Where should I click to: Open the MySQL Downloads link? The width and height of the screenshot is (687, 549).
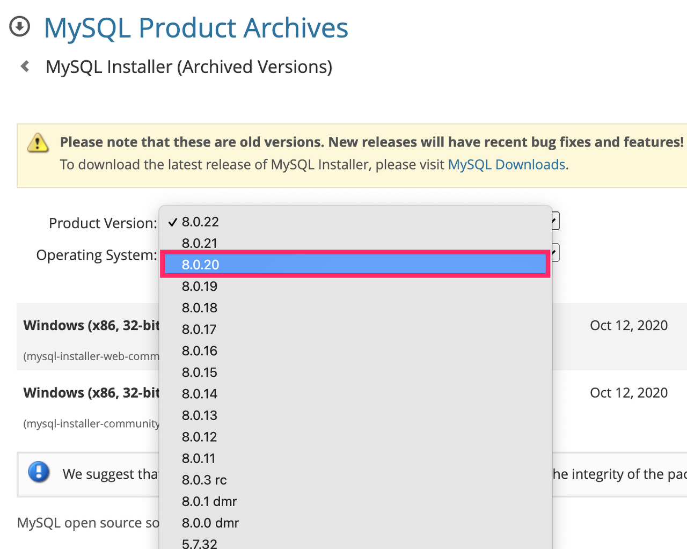pyautogui.click(x=507, y=165)
